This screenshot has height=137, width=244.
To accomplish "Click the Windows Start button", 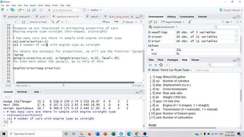I will [4, 134].
